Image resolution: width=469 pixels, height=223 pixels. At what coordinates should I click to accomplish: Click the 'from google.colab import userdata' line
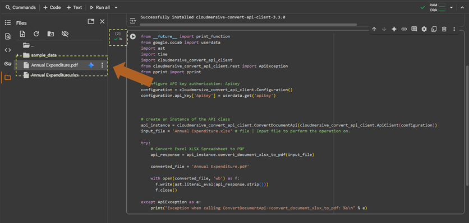[x=181, y=42]
